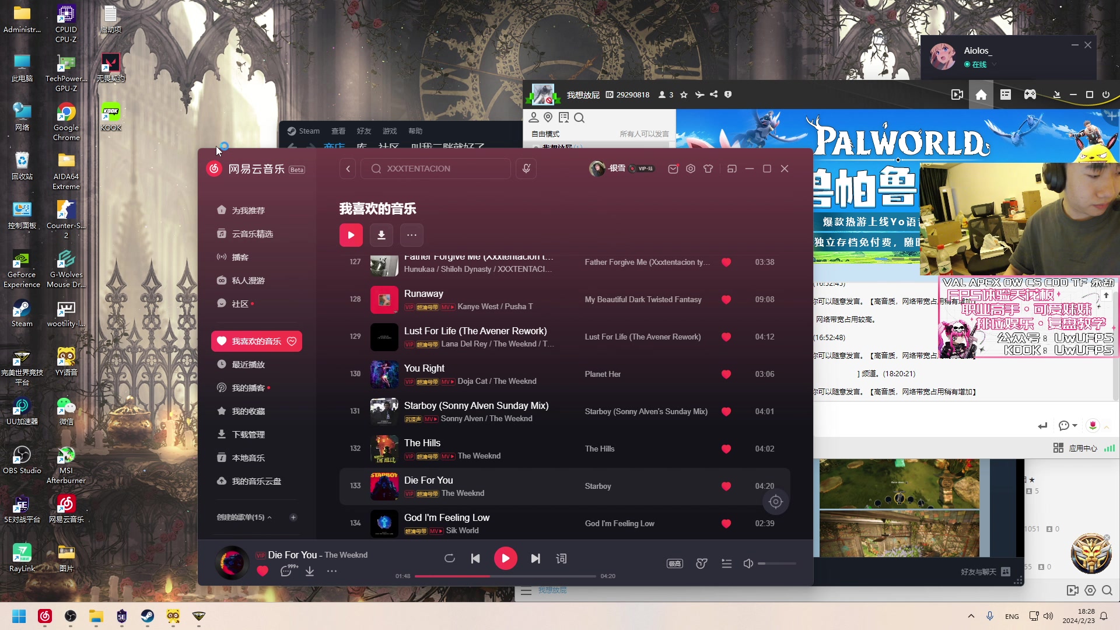Image resolution: width=1120 pixels, height=630 pixels.
Task: Skip to the next track
Action: pyautogui.click(x=535, y=559)
